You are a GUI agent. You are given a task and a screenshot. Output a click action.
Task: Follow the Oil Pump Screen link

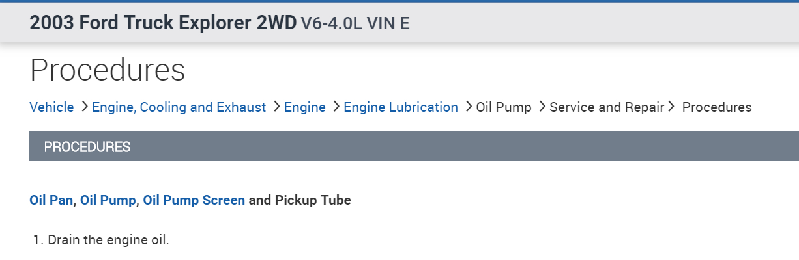tap(194, 200)
